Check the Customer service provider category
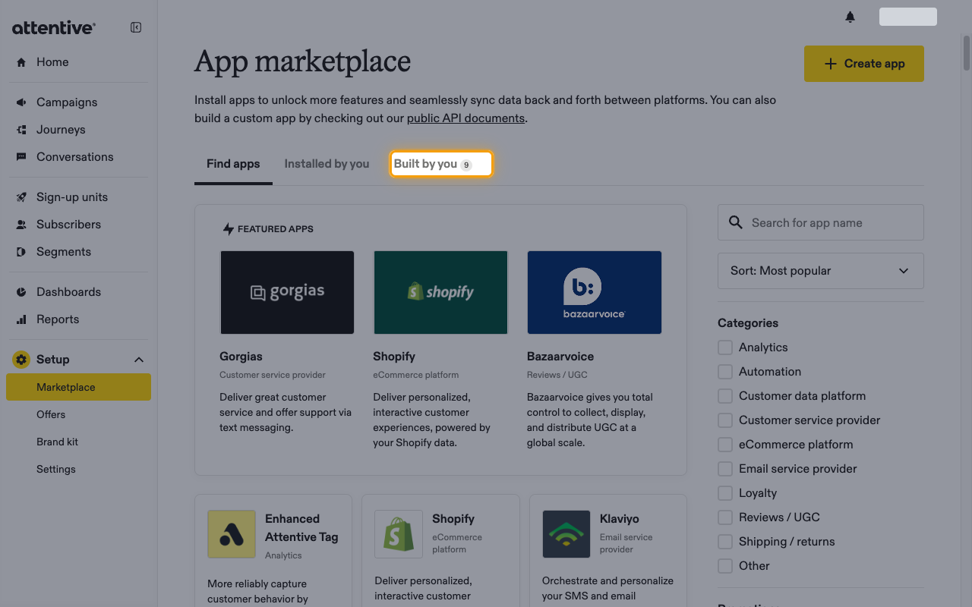 [725, 420]
